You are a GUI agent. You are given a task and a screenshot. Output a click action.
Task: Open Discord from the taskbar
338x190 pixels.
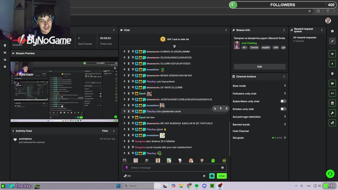tap(204, 186)
